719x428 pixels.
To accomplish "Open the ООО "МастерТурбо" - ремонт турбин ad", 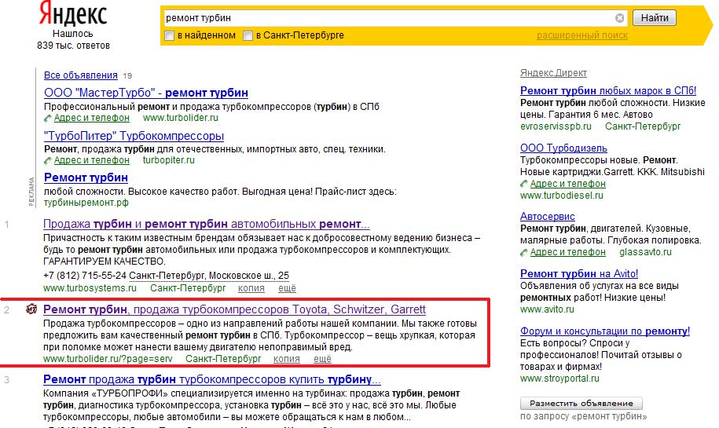I will click(146, 93).
